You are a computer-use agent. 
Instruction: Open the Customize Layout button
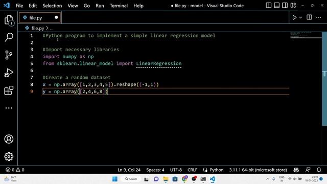tap(293, 6)
